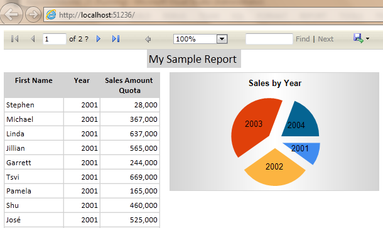
Task: Click browser forward arrow button
Action: 33,14
